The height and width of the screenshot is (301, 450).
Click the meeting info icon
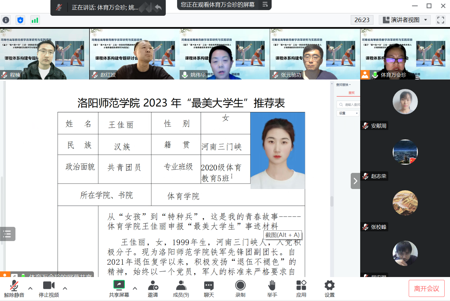pos(6,20)
